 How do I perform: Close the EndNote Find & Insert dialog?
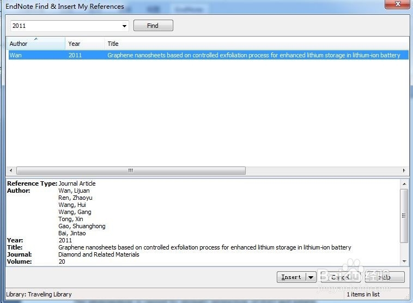(398, 4)
